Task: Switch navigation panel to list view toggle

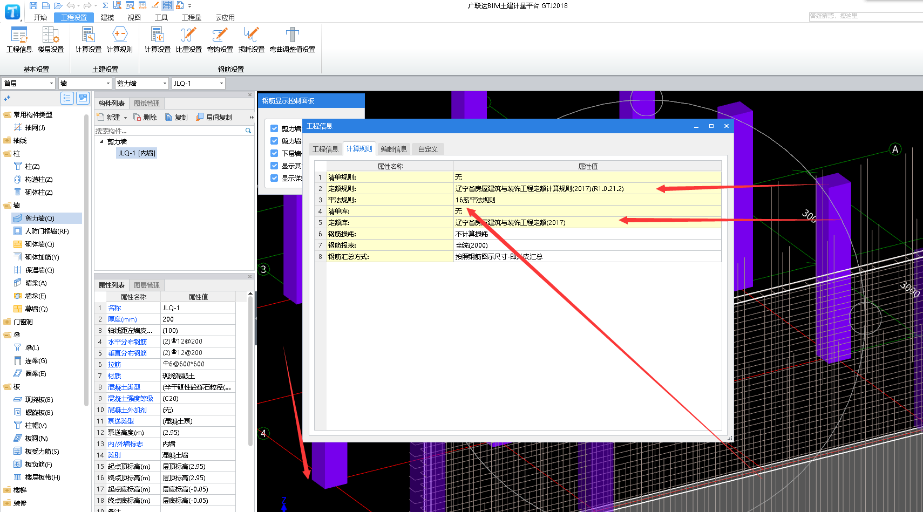Action: click(67, 98)
